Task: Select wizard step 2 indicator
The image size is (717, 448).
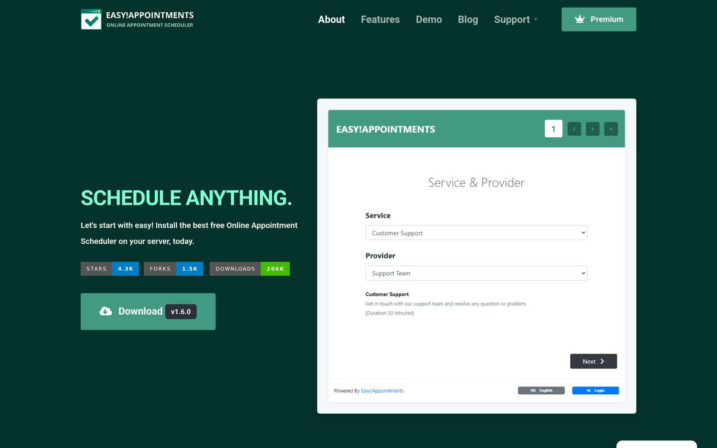Action: 574,129
